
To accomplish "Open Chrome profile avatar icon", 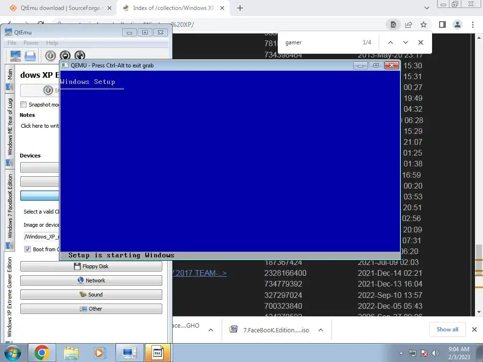I will [x=458, y=25].
